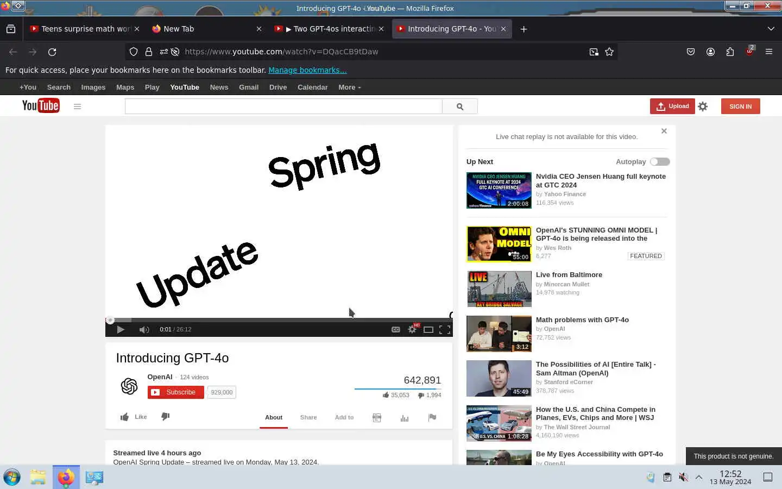Image resolution: width=782 pixels, height=489 pixels.
Task: Expand the list all tabs chevron
Action: [x=771, y=29]
